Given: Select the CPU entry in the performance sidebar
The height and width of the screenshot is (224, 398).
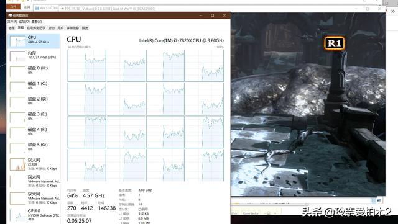Looking at the screenshot, I should pos(34,41).
